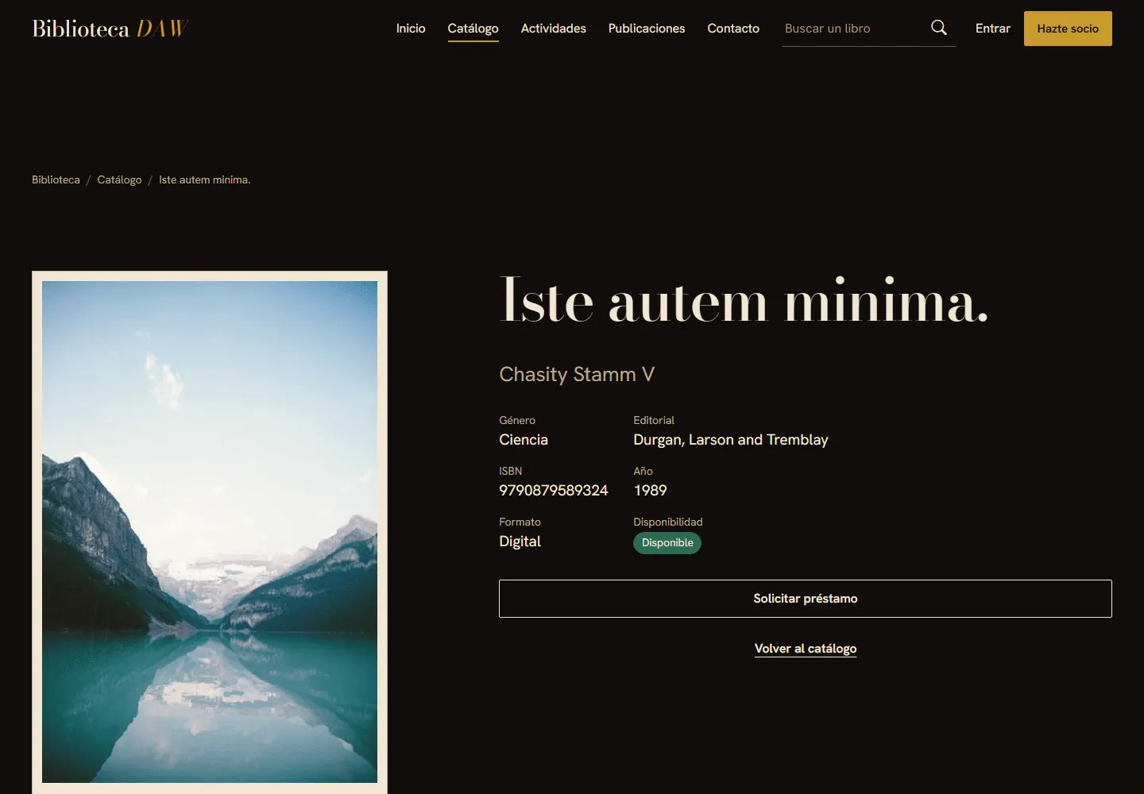Follow the Catálogo breadcrumb link
Screen dimensions: 1144x794
tap(119, 180)
